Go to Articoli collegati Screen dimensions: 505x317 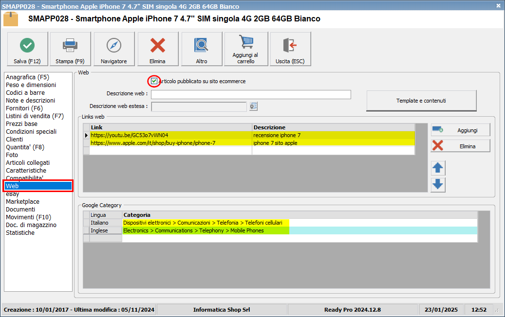point(28,163)
